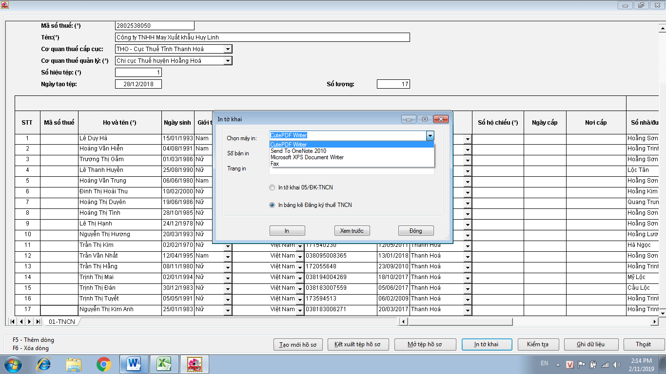Open Internet Explorer from the taskbar
The width and height of the screenshot is (666, 374).
pos(44,364)
